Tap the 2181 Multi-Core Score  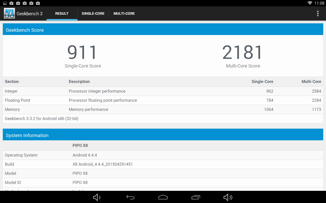pos(243,53)
